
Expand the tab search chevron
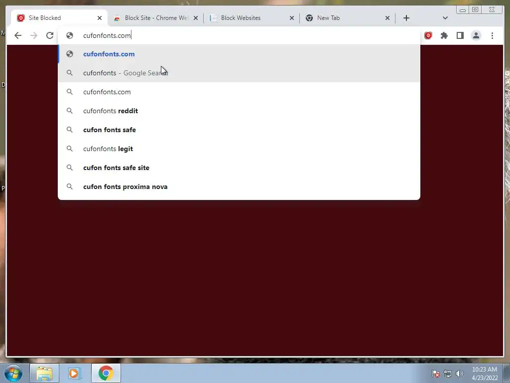click(445, 18)
